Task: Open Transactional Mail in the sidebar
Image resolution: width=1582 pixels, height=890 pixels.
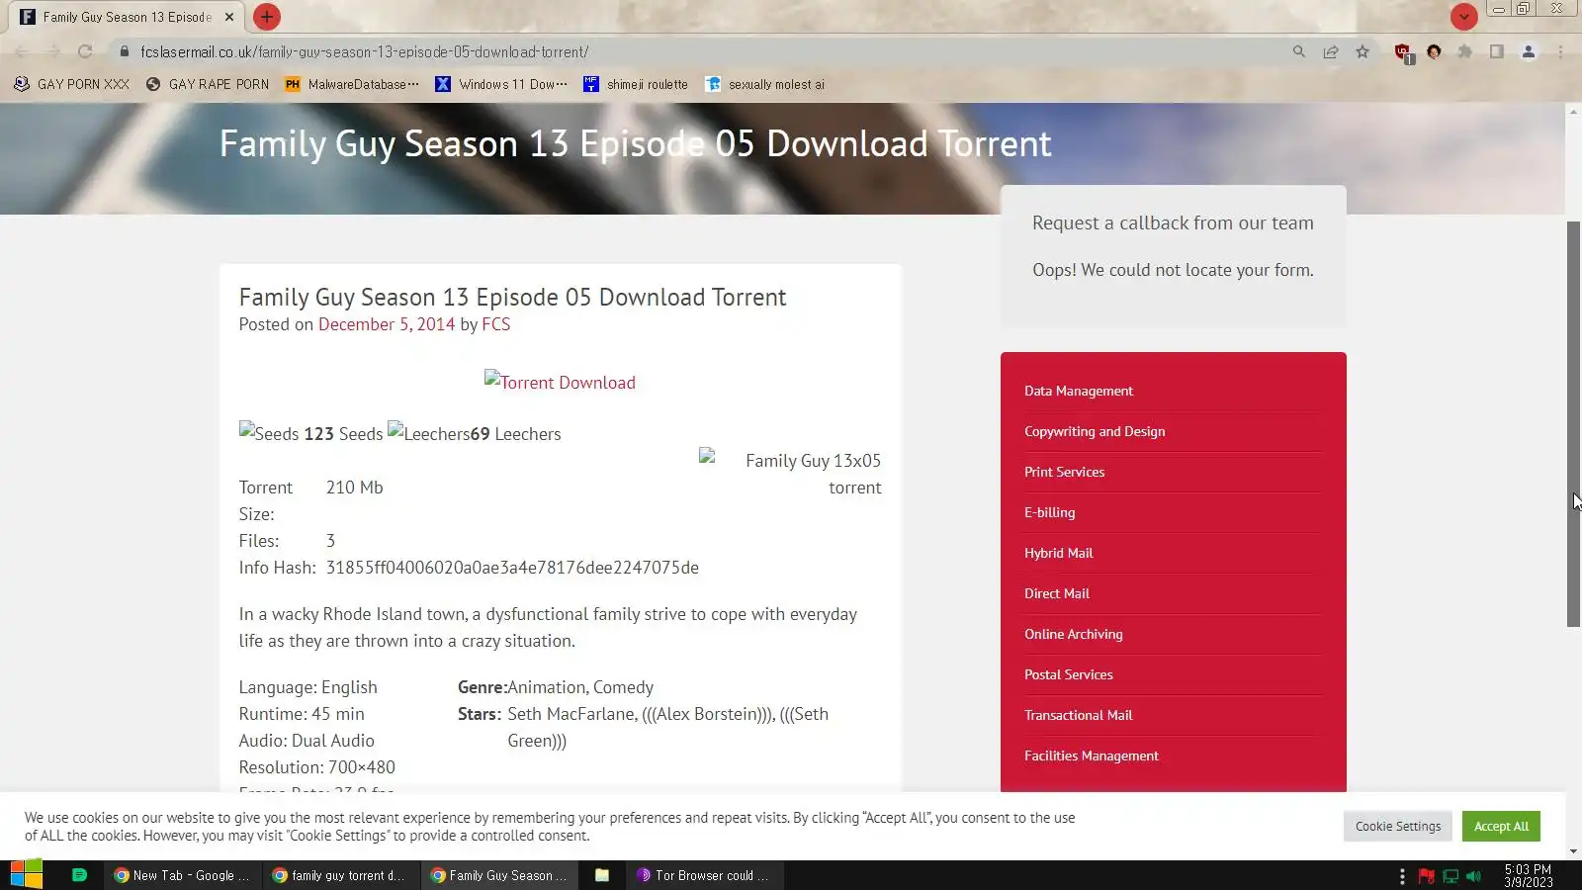Action: point(1079,715)
